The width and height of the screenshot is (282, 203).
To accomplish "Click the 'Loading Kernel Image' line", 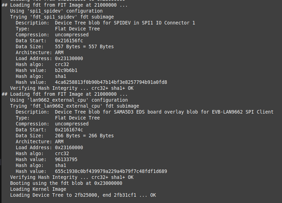I will 38,189.
